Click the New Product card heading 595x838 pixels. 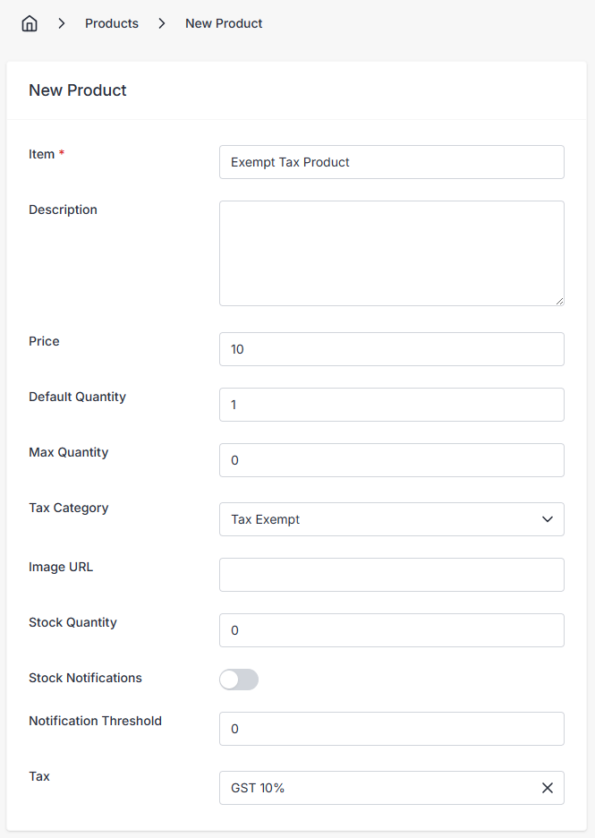pos(78,90)
